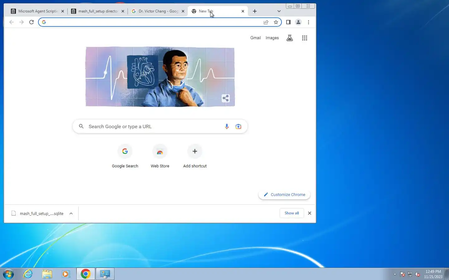
Task: Click the taskbar clock showing 12:49 PM
Action: pos(433,274)
